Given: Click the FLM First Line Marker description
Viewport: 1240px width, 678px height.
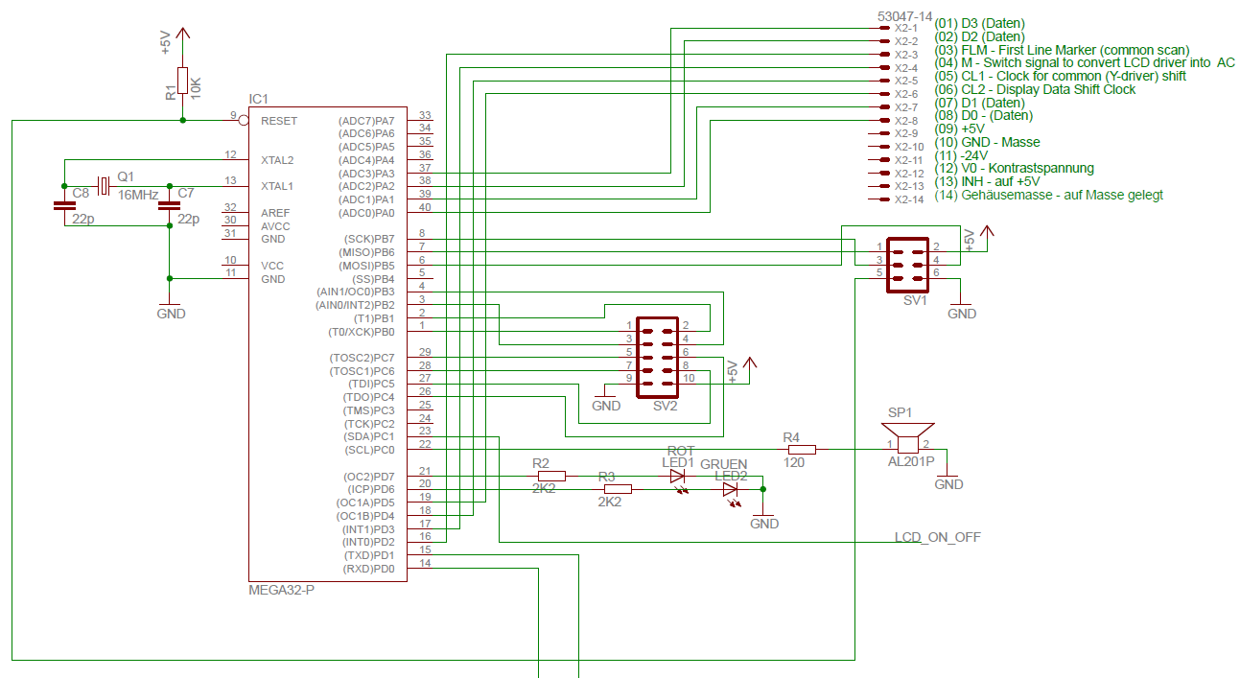Looking at the screenshot, I should click(1062, 50).
